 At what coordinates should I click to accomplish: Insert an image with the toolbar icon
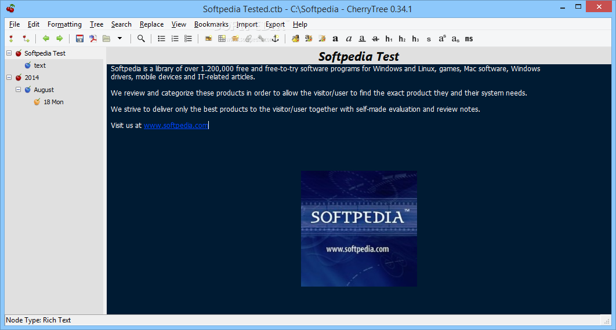209,38
